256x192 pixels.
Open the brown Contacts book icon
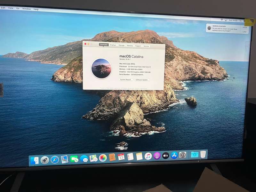(112, 157)
